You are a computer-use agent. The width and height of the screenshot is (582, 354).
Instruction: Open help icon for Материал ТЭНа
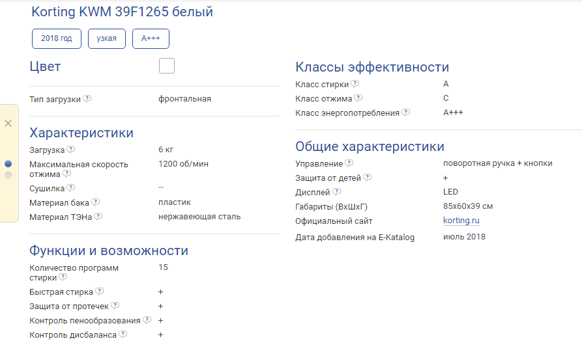[x=98, y=217]
